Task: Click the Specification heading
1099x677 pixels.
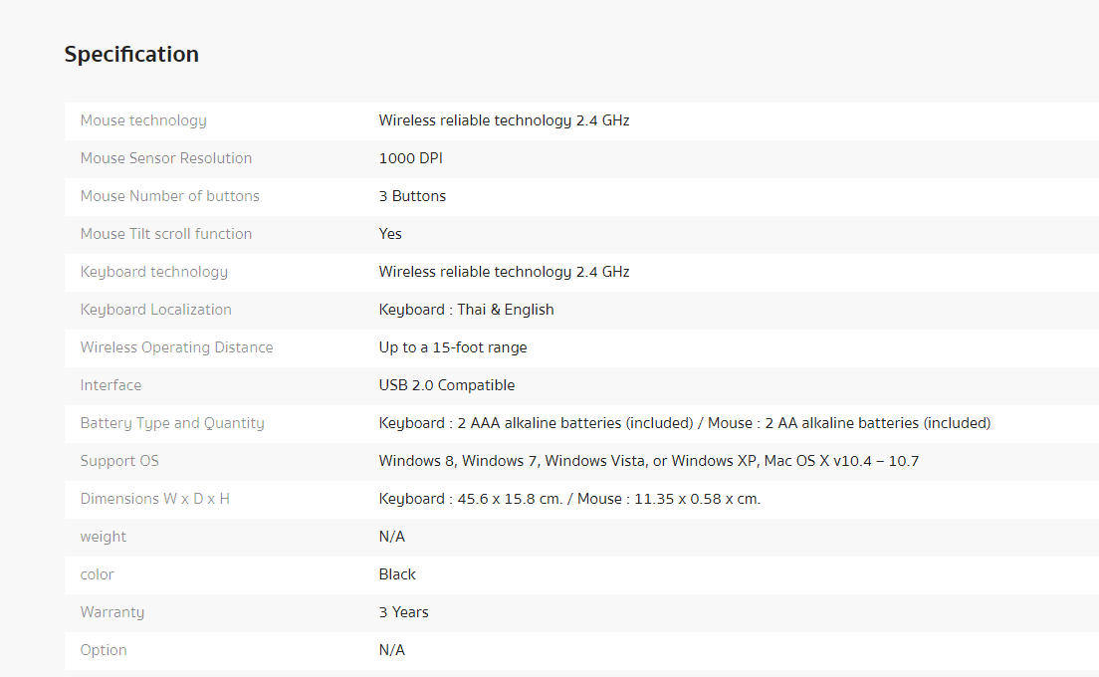Action: coord(131,55)
